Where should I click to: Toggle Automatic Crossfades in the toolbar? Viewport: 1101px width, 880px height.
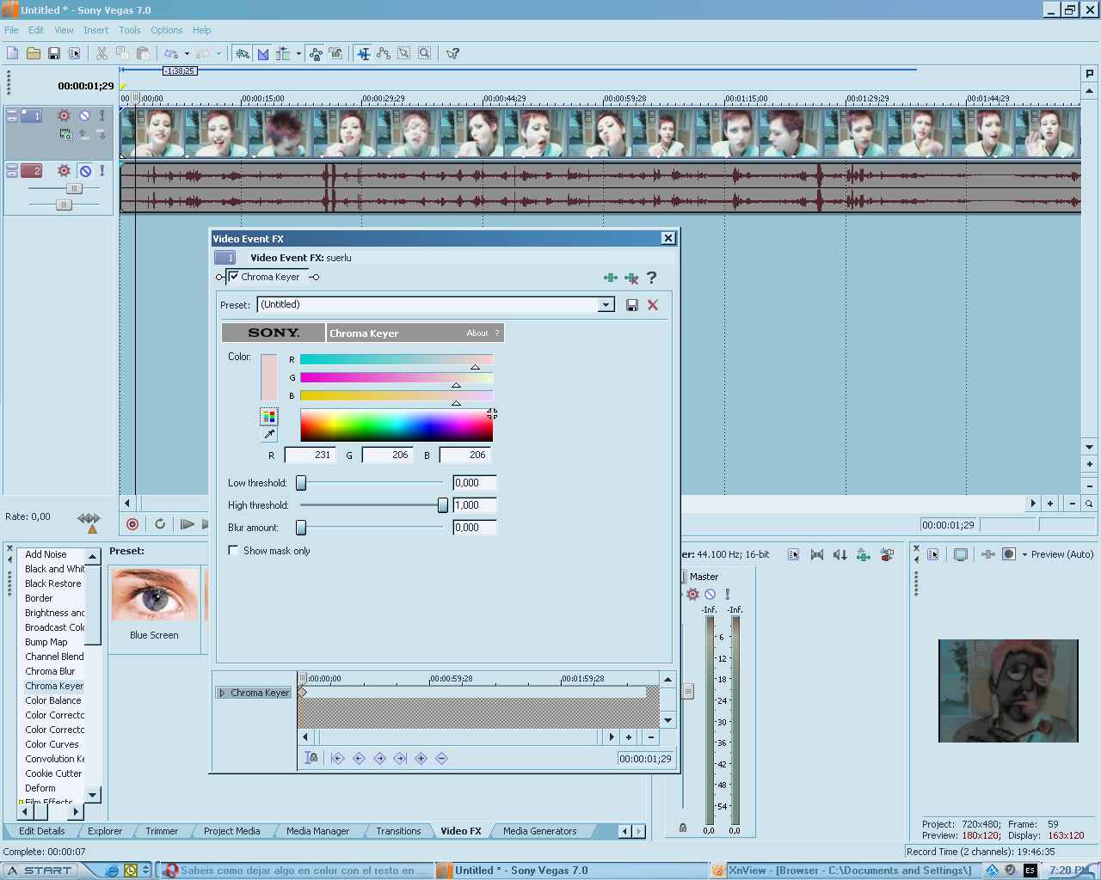263,53
